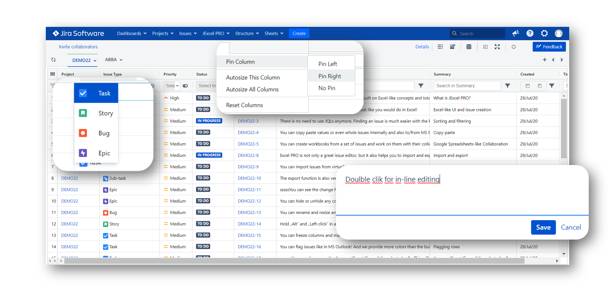Expand the ABBA sheet tab menu

point(121,60)
